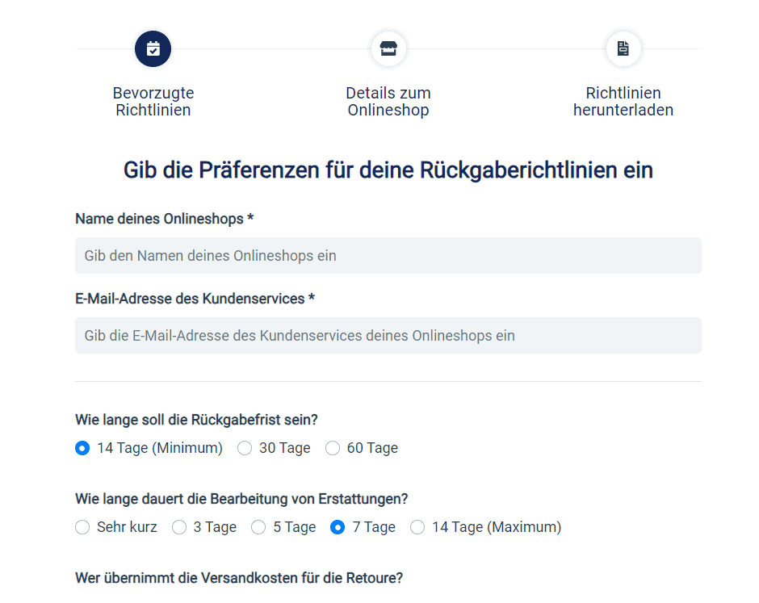Click the storefront icon for Details zum Onlineshop
Image resolution: width=759 pixels, height=603 pixels.
(x=388, y=48)
